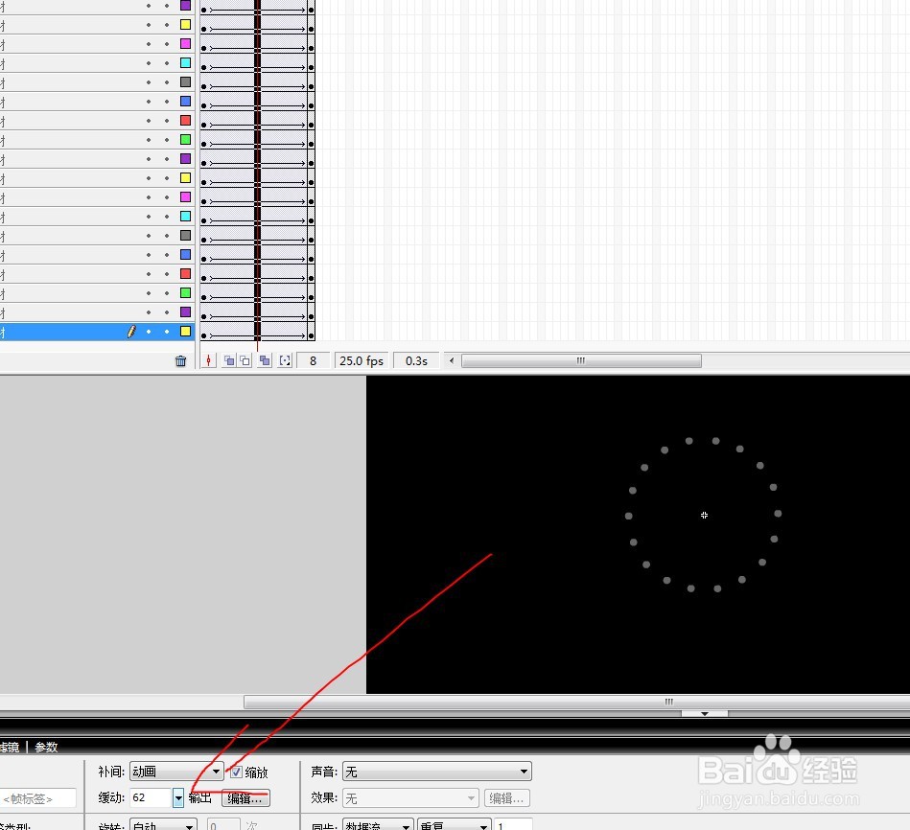The width and height of the screenshot is (910, 830).
Task: Collapse the panel with the small down arrow
Action: (x=705, y=714)
